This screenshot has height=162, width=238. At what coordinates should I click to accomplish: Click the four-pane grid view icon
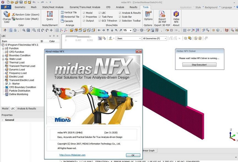(57, 30)
